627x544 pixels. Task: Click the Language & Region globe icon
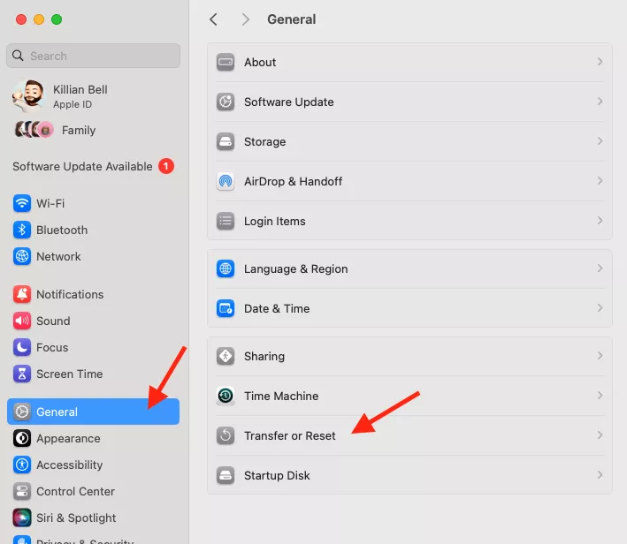tap(226, 268)
